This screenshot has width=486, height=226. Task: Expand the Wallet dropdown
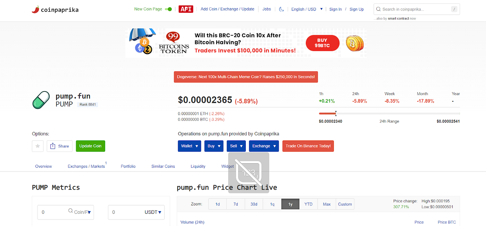click(x=190, y=146)
